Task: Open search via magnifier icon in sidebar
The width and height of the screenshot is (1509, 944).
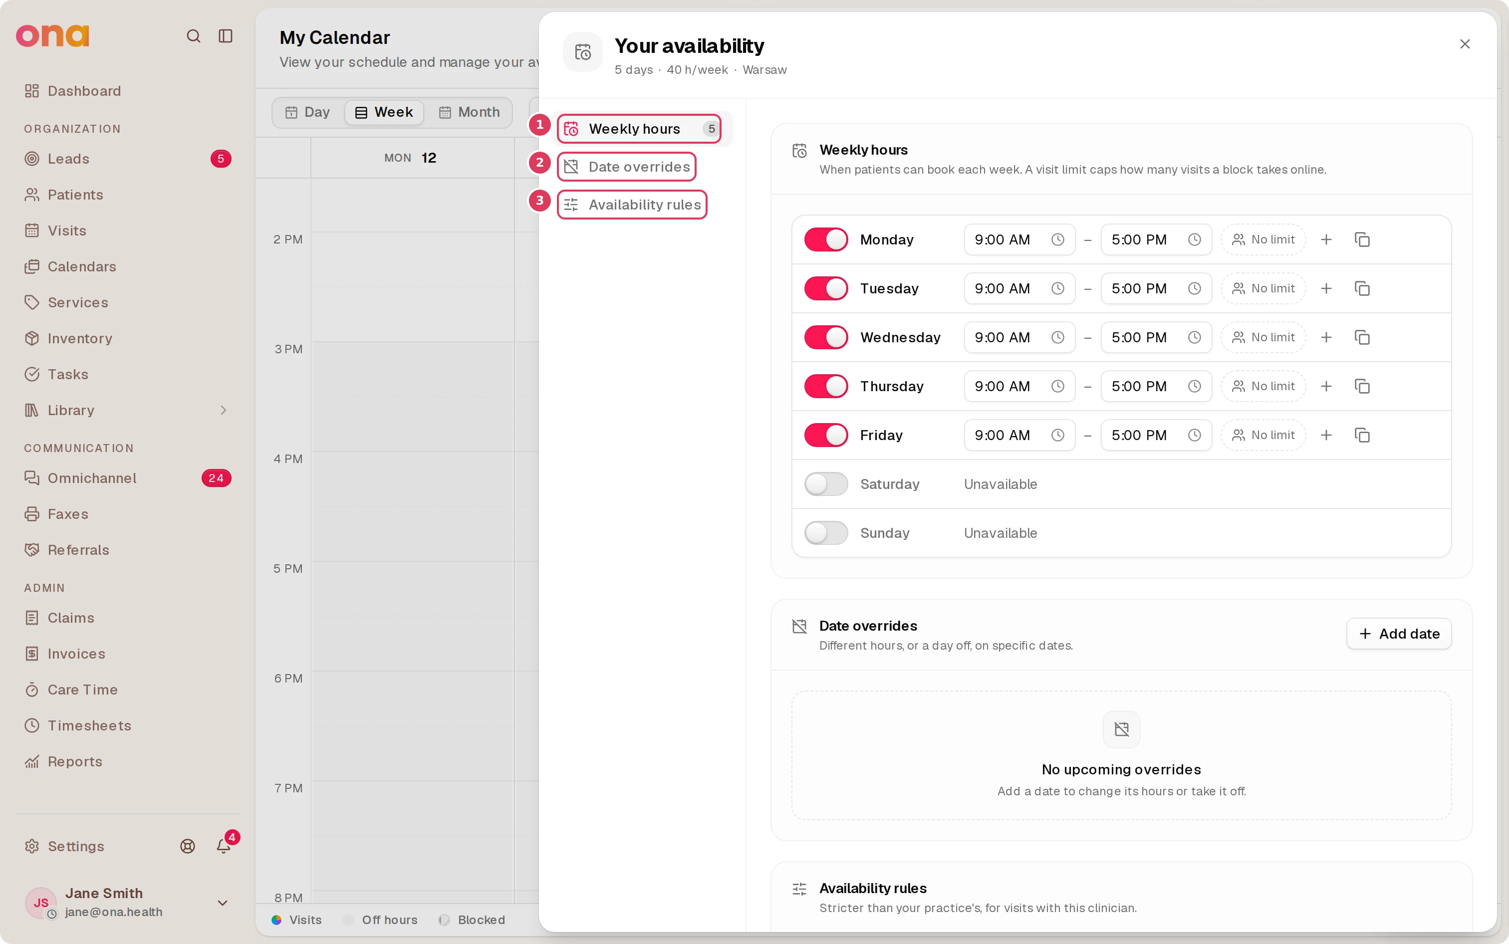Action: [x=194, y=36]
